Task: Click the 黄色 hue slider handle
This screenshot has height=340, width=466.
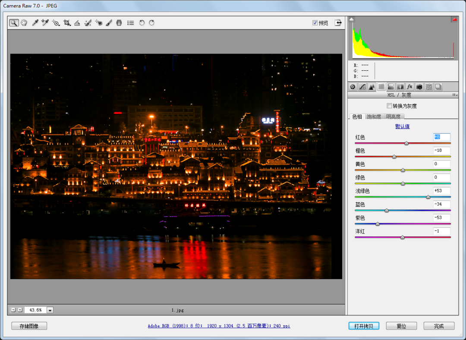Action: [x=403, y=170]
